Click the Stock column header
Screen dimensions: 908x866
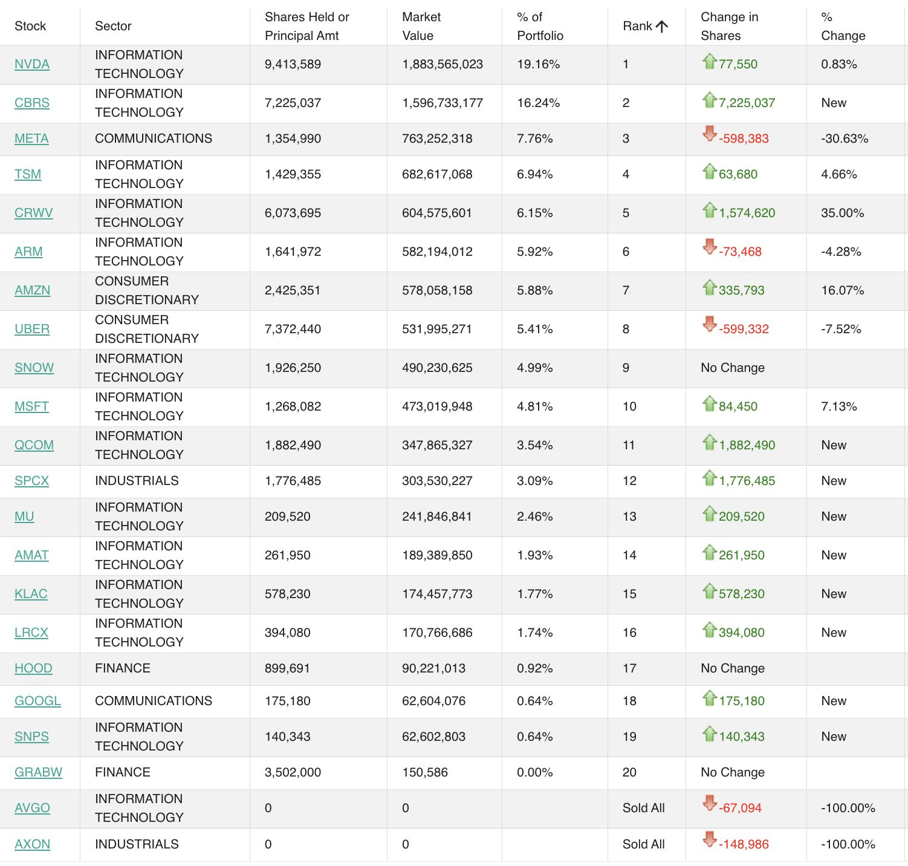(30, 26)
